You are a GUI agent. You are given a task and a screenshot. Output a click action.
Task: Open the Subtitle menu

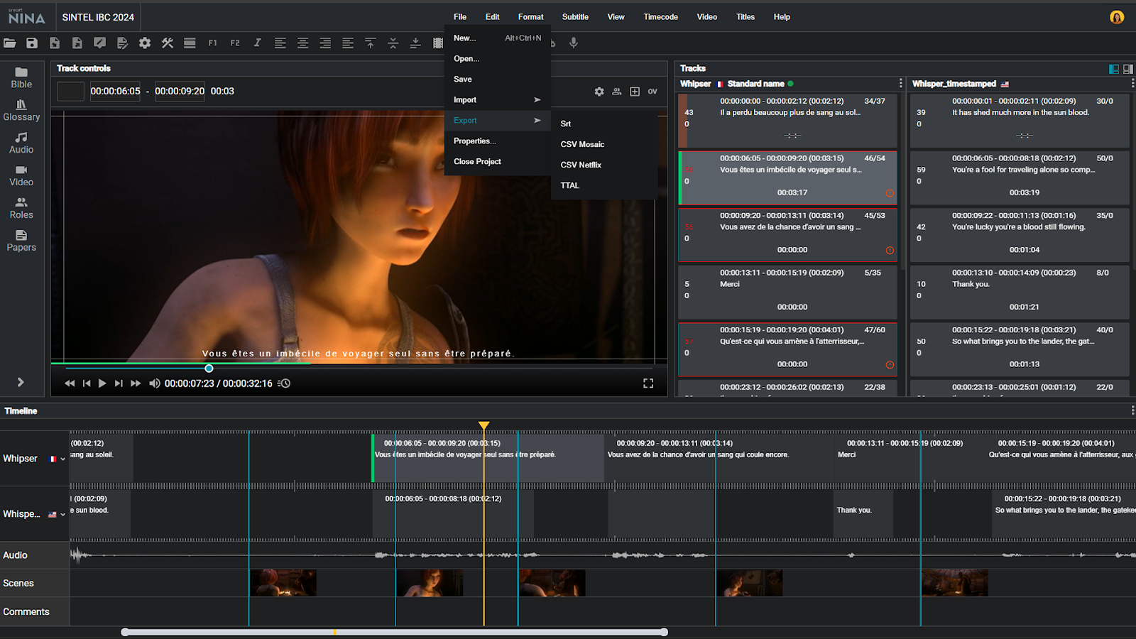tap(574, 17)
